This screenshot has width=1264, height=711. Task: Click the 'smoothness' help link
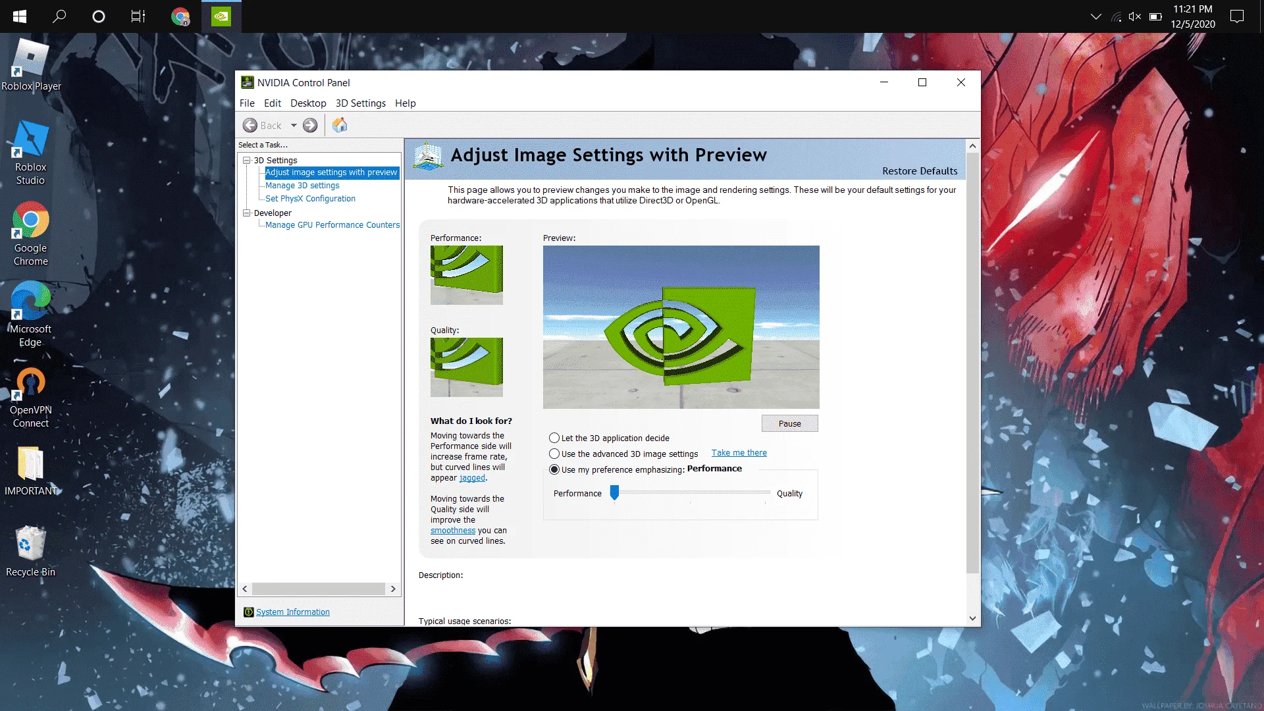click(453, 531)
